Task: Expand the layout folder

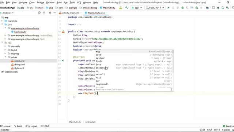Action: [x=5, y=50]
